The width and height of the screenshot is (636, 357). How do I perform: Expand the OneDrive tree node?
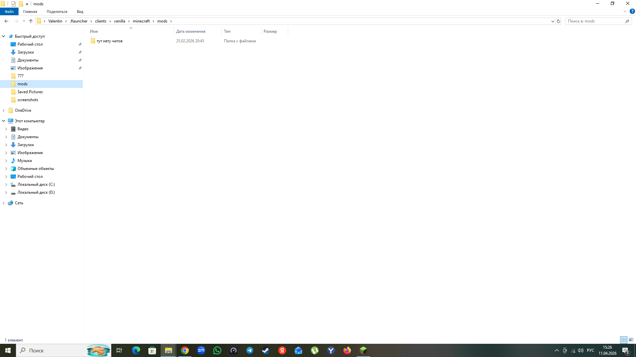[4, 110]
